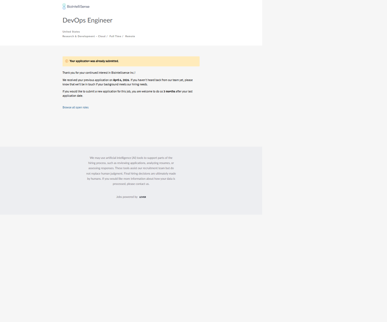This screenshot has height=322, width=387.
Task: Click the bold '3 months' text
Action: pyautogui.click(x=169, y=92)
